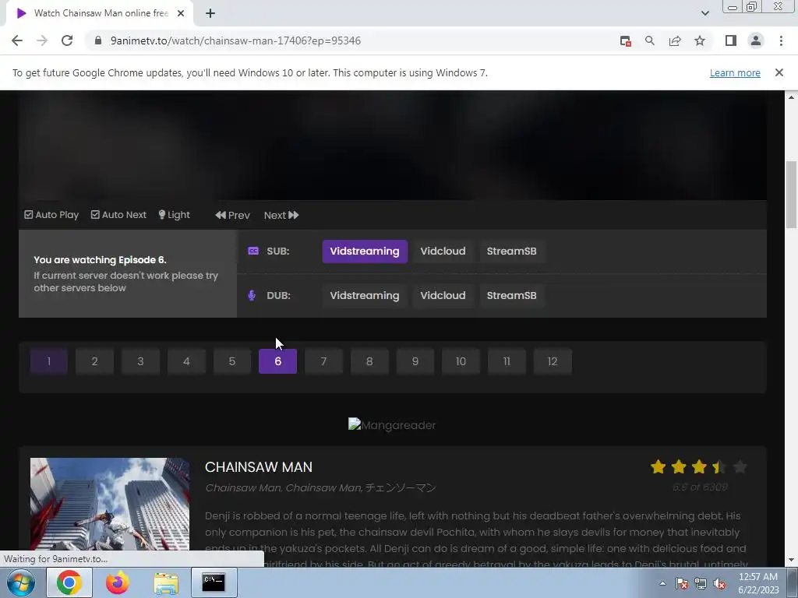Rate the anime two stars
The image size is (798, 598).
[679, 467]
